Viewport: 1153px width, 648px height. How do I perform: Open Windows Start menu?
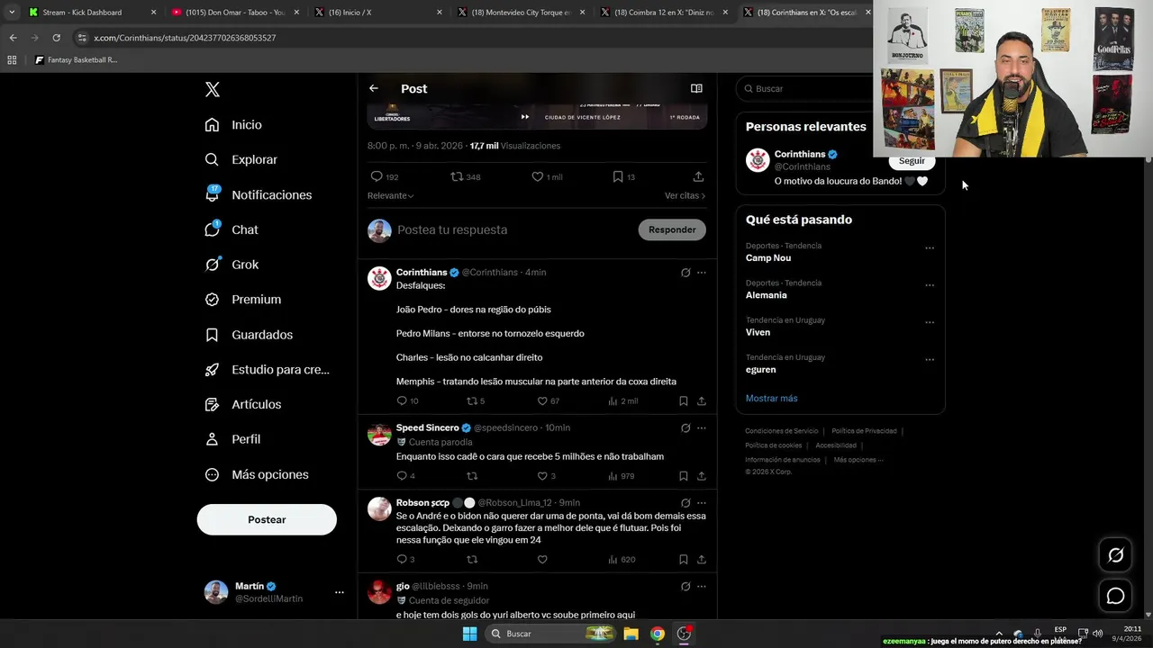coord(469,634)
